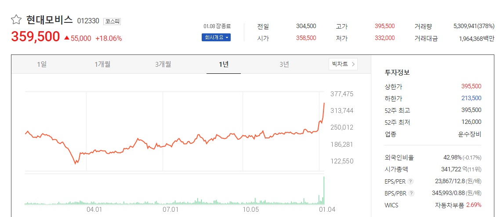Click the 코스피 market badge

112,21
